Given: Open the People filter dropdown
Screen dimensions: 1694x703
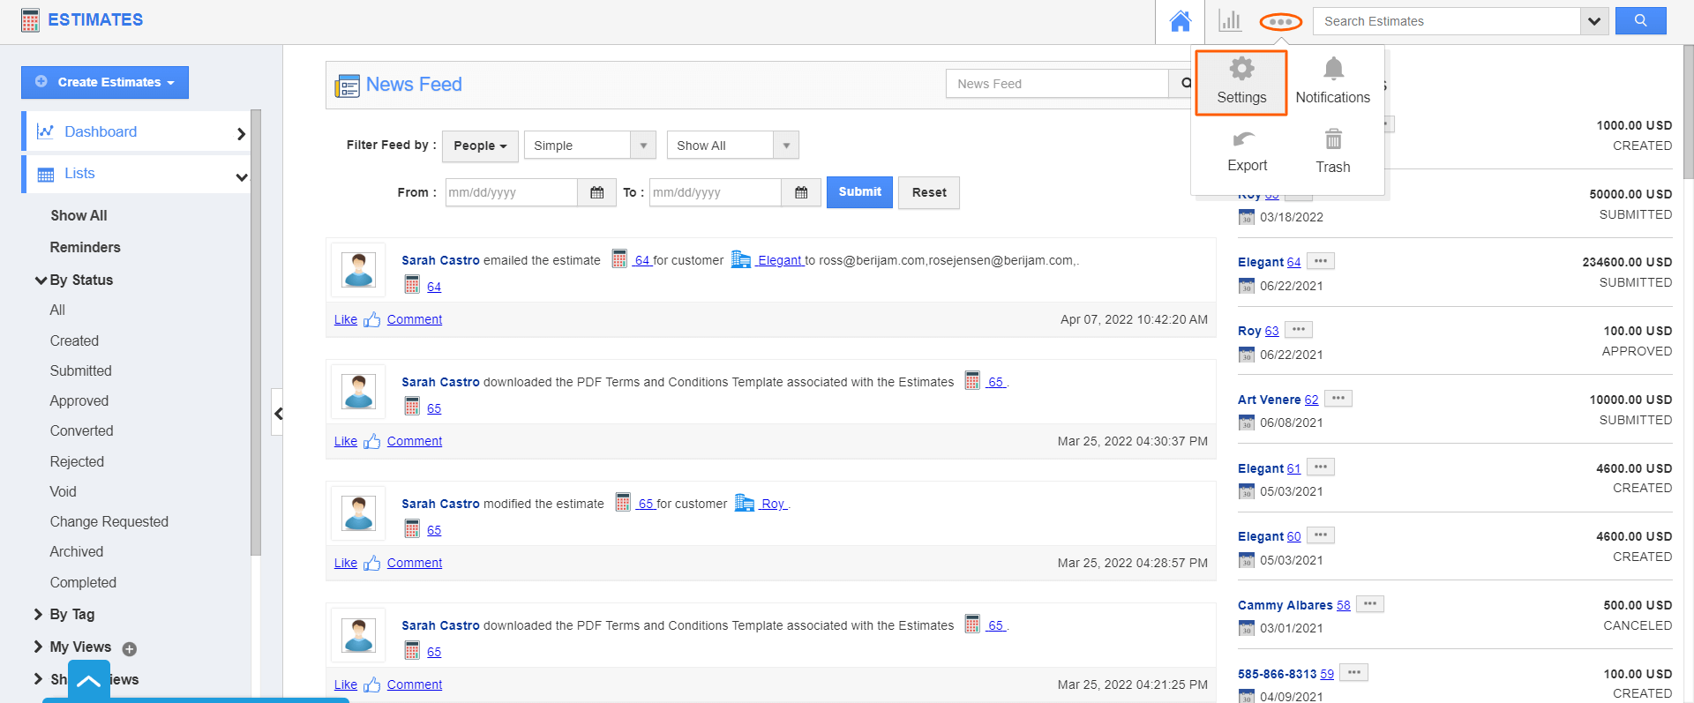Looking at the screenshot, I should pos(480,146).
